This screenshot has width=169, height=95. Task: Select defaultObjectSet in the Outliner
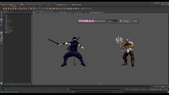[10, 31]
